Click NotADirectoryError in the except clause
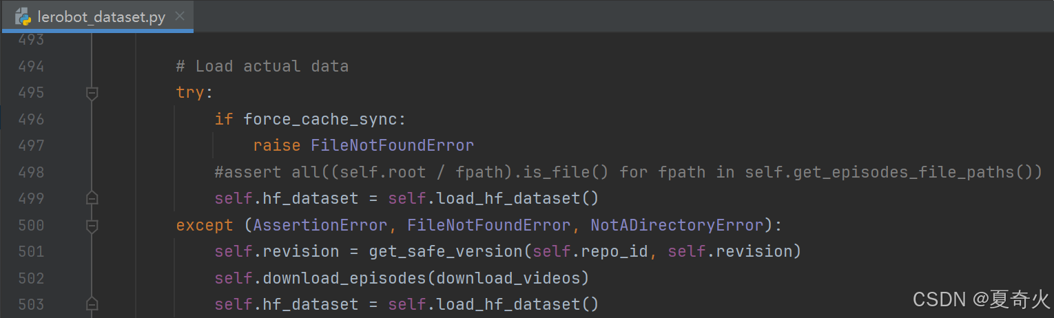Screen dimensions: 1054x318 [x=676, y=225]
